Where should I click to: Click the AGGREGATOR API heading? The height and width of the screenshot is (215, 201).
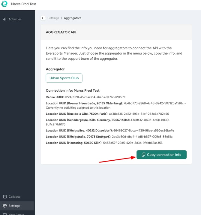[x=61, y=32]
